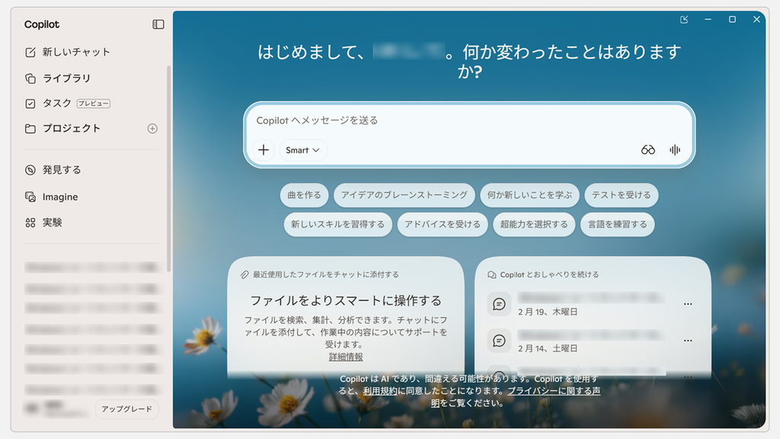Open chat icon for 2月14、土曜日 conversation
Image resolution: width=780 pixels, height=439 pixels.
pyautogui.click(x=499, y=341)
